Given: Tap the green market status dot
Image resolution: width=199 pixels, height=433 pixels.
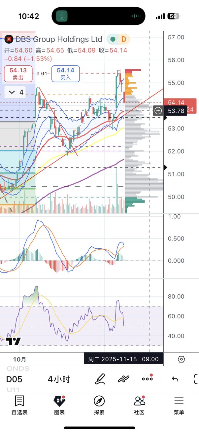Looking at the screenshot, I should [x=113, y=39].
